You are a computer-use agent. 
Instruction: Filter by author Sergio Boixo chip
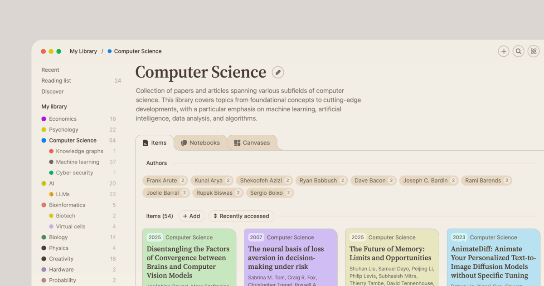270,193
